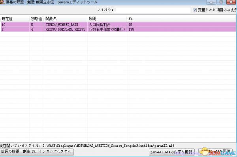Click the app icon in title bar
The width and height of the screenshot is (237, 157).
[2, 2]
